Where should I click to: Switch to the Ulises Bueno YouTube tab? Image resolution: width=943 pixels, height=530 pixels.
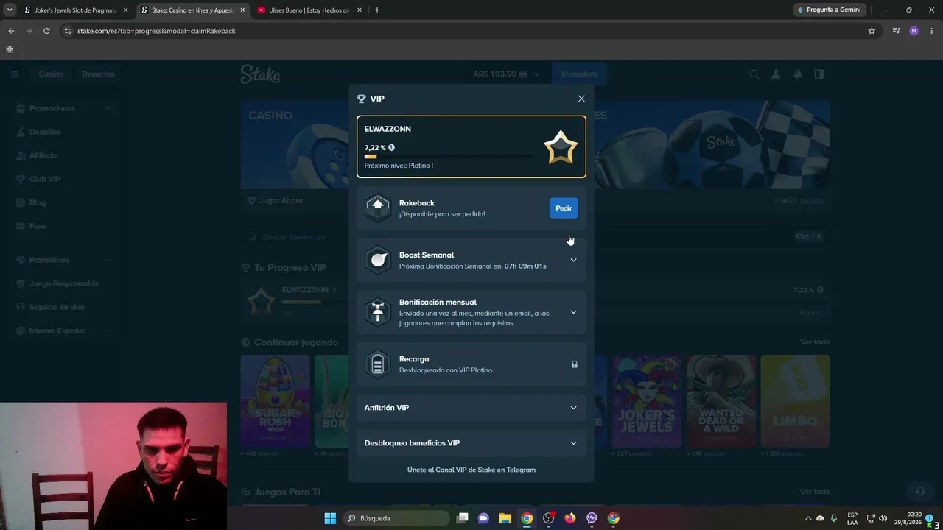pos(309,10)
